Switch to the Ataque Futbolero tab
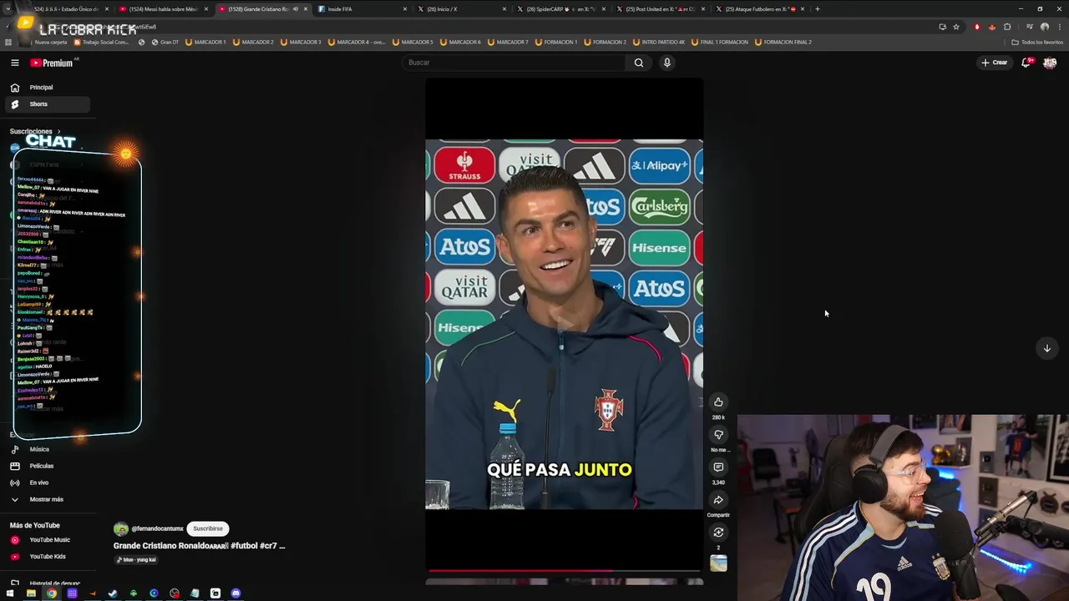Image resolution: width=1069 pixels, height=601 pixels. pos(758,9)
